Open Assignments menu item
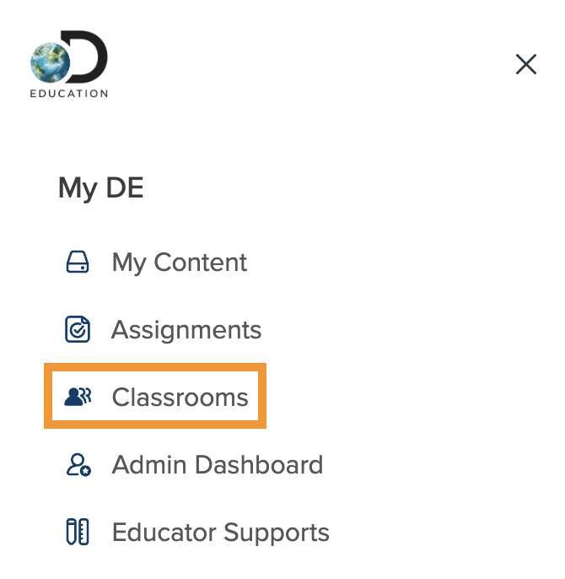Viewport: 565px width, 579px height. point(163,329)
